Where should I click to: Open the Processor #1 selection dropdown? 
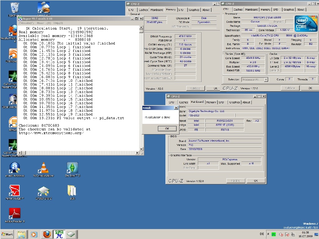(x=266, y=80)
